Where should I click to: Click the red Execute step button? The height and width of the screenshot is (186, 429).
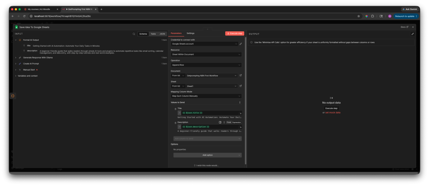(235, 33)
